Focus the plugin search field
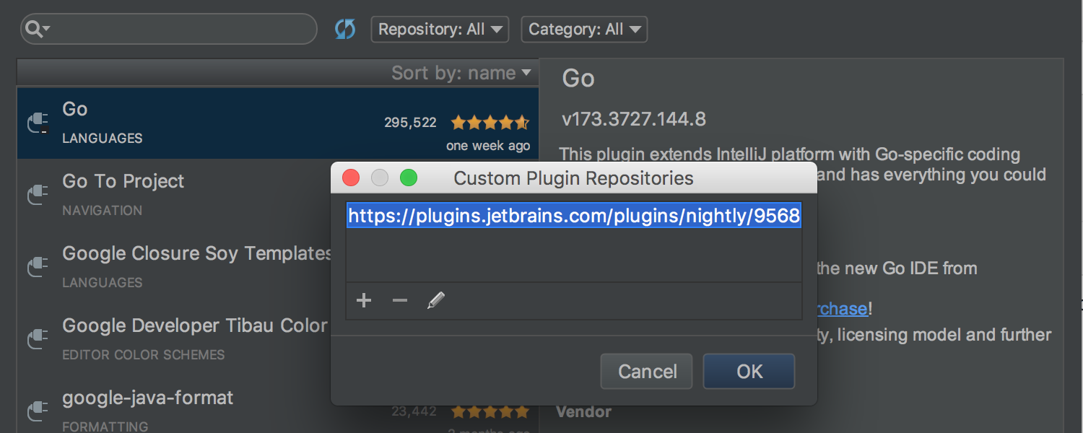Image resolution: width=1083 pixels, height=433 pixels. click(x=169, y=29)
